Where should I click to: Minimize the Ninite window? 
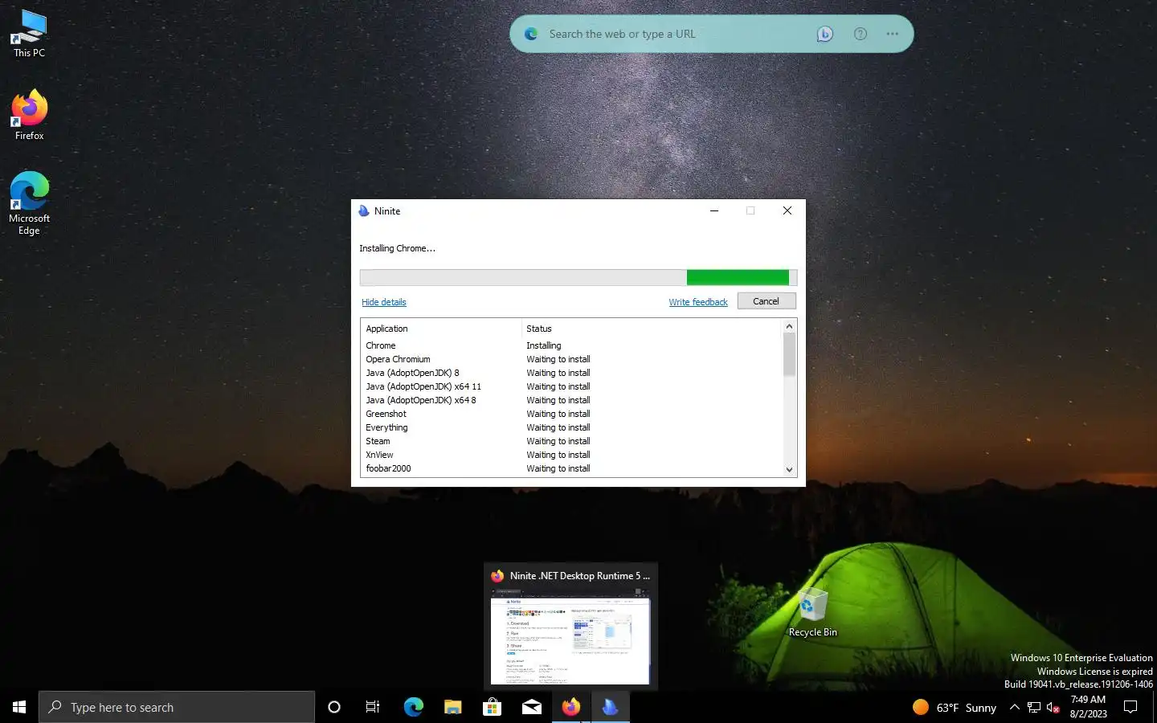point(713,210)
